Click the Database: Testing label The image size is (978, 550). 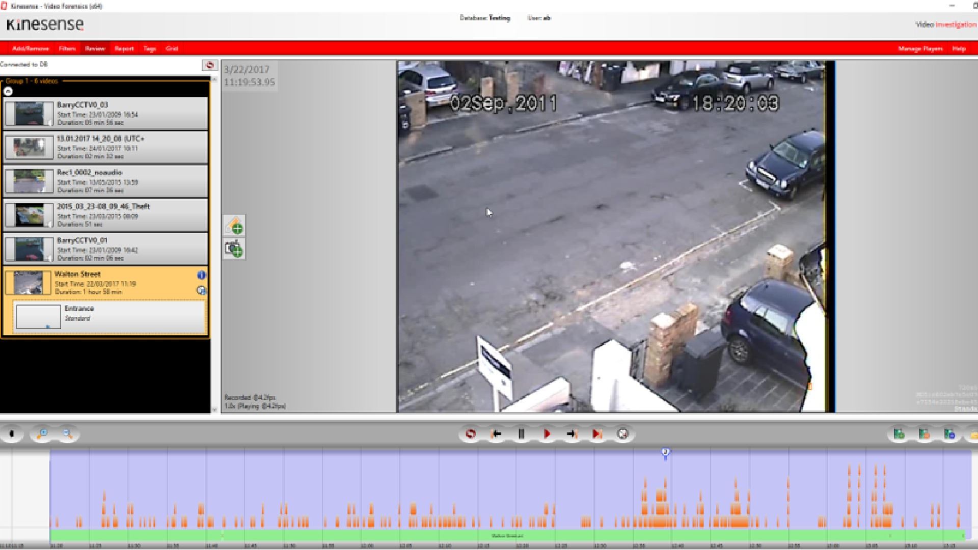point(484,18)
